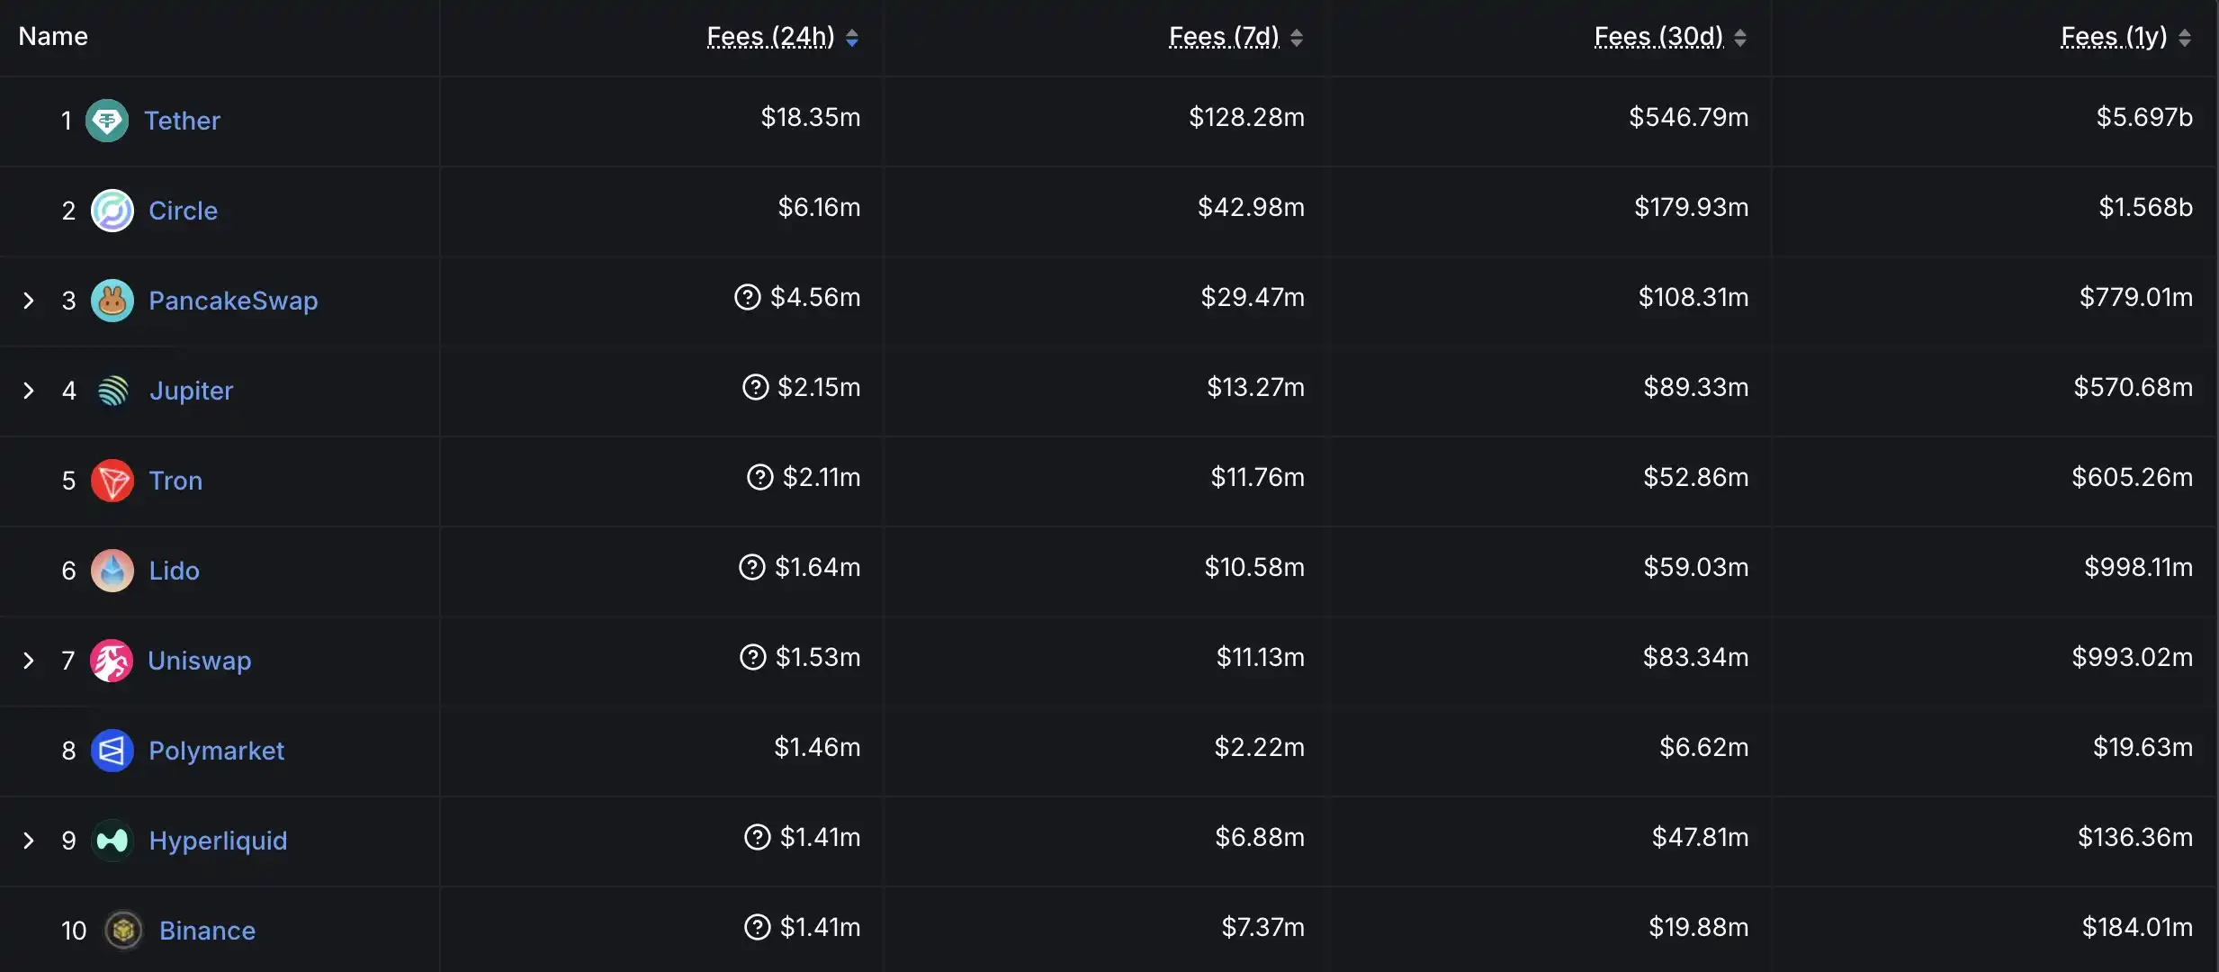This screenshot has width=2219, height=972.
Task: Click the Lido droplet icon
Action: pos(112,571)
